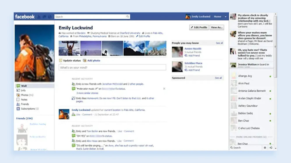Select Add photo option

(x=91, y=61)
